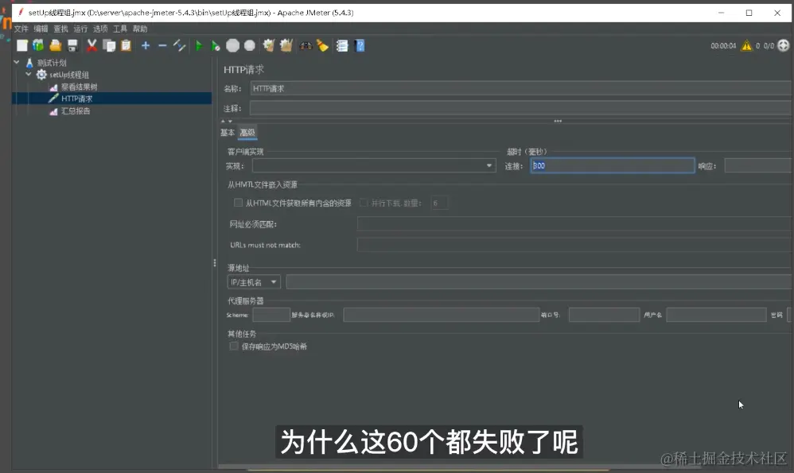Click the proxy 用户名 field

pos(716,315)
